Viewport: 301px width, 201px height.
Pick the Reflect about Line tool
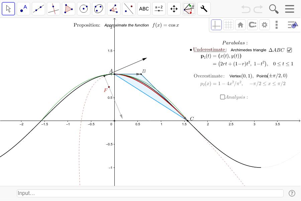point(129,9)
